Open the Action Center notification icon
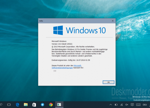 tap(132, 105)
